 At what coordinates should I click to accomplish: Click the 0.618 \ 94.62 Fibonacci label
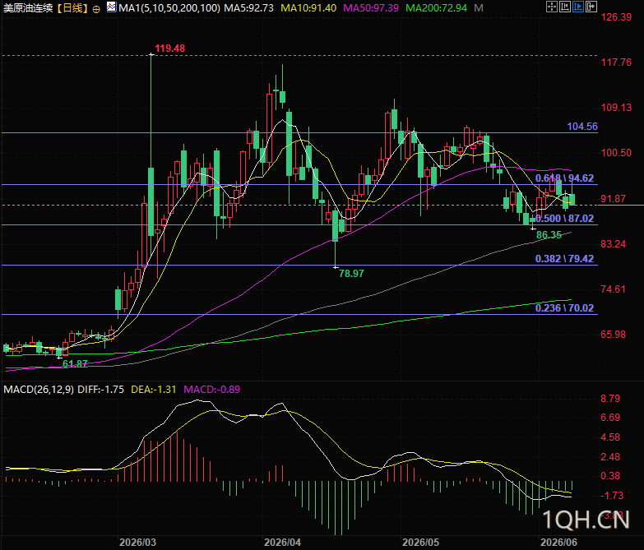(564, 178)
